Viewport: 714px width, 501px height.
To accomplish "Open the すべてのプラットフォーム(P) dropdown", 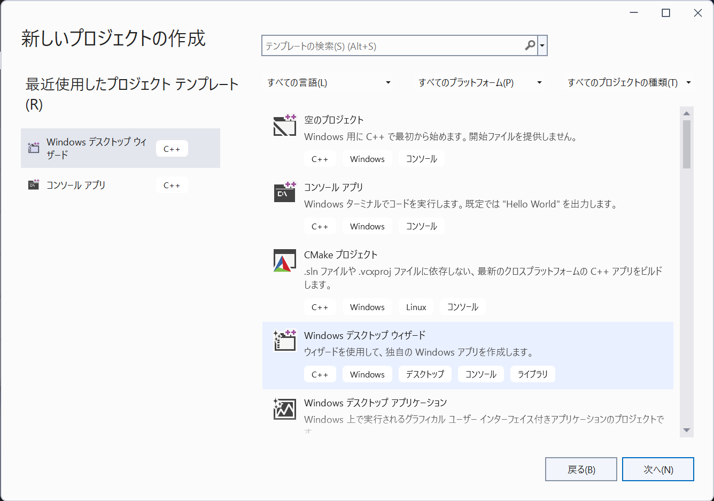I will [x=479, y=82].
